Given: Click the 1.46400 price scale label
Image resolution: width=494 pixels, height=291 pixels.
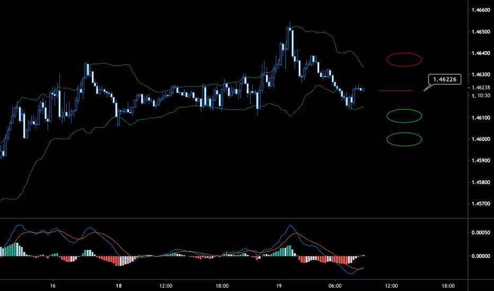Looking at the screenshot, I should 481,53.
